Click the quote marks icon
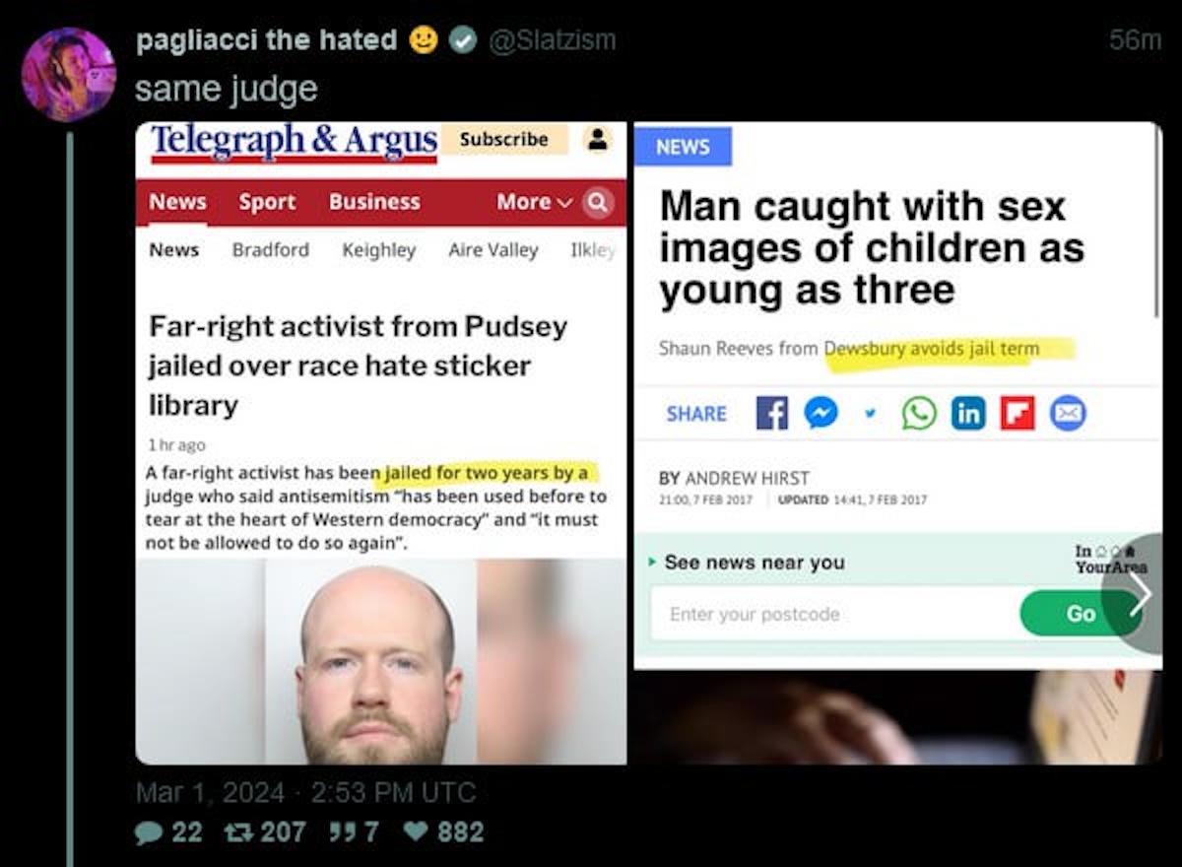1182x867 pixels. 340,833
